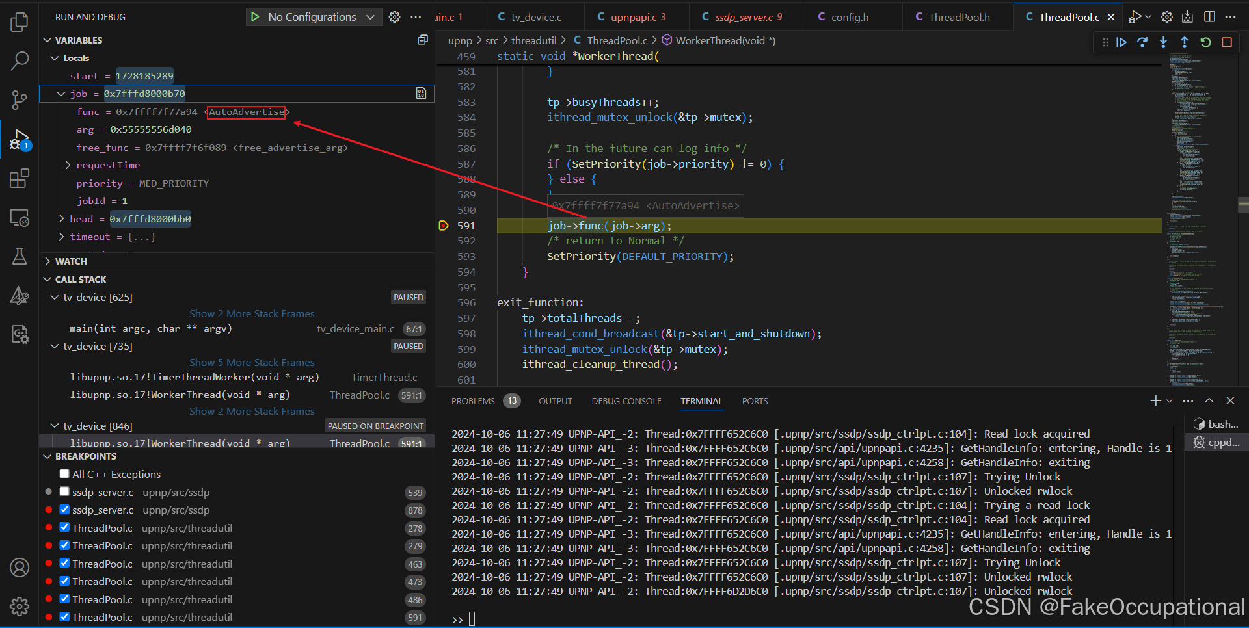1249x628 pixels.
Task: Switch to the config.h tab
Action: pyautogui.click(x=853, y=17)
